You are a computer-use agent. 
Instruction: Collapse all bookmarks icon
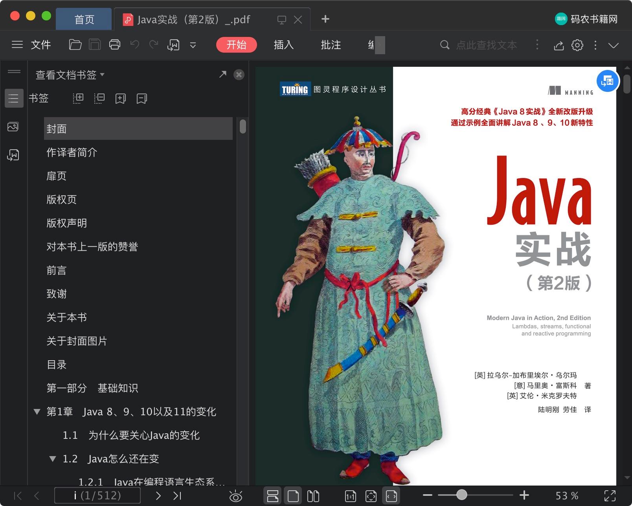(x=99, y=98)
